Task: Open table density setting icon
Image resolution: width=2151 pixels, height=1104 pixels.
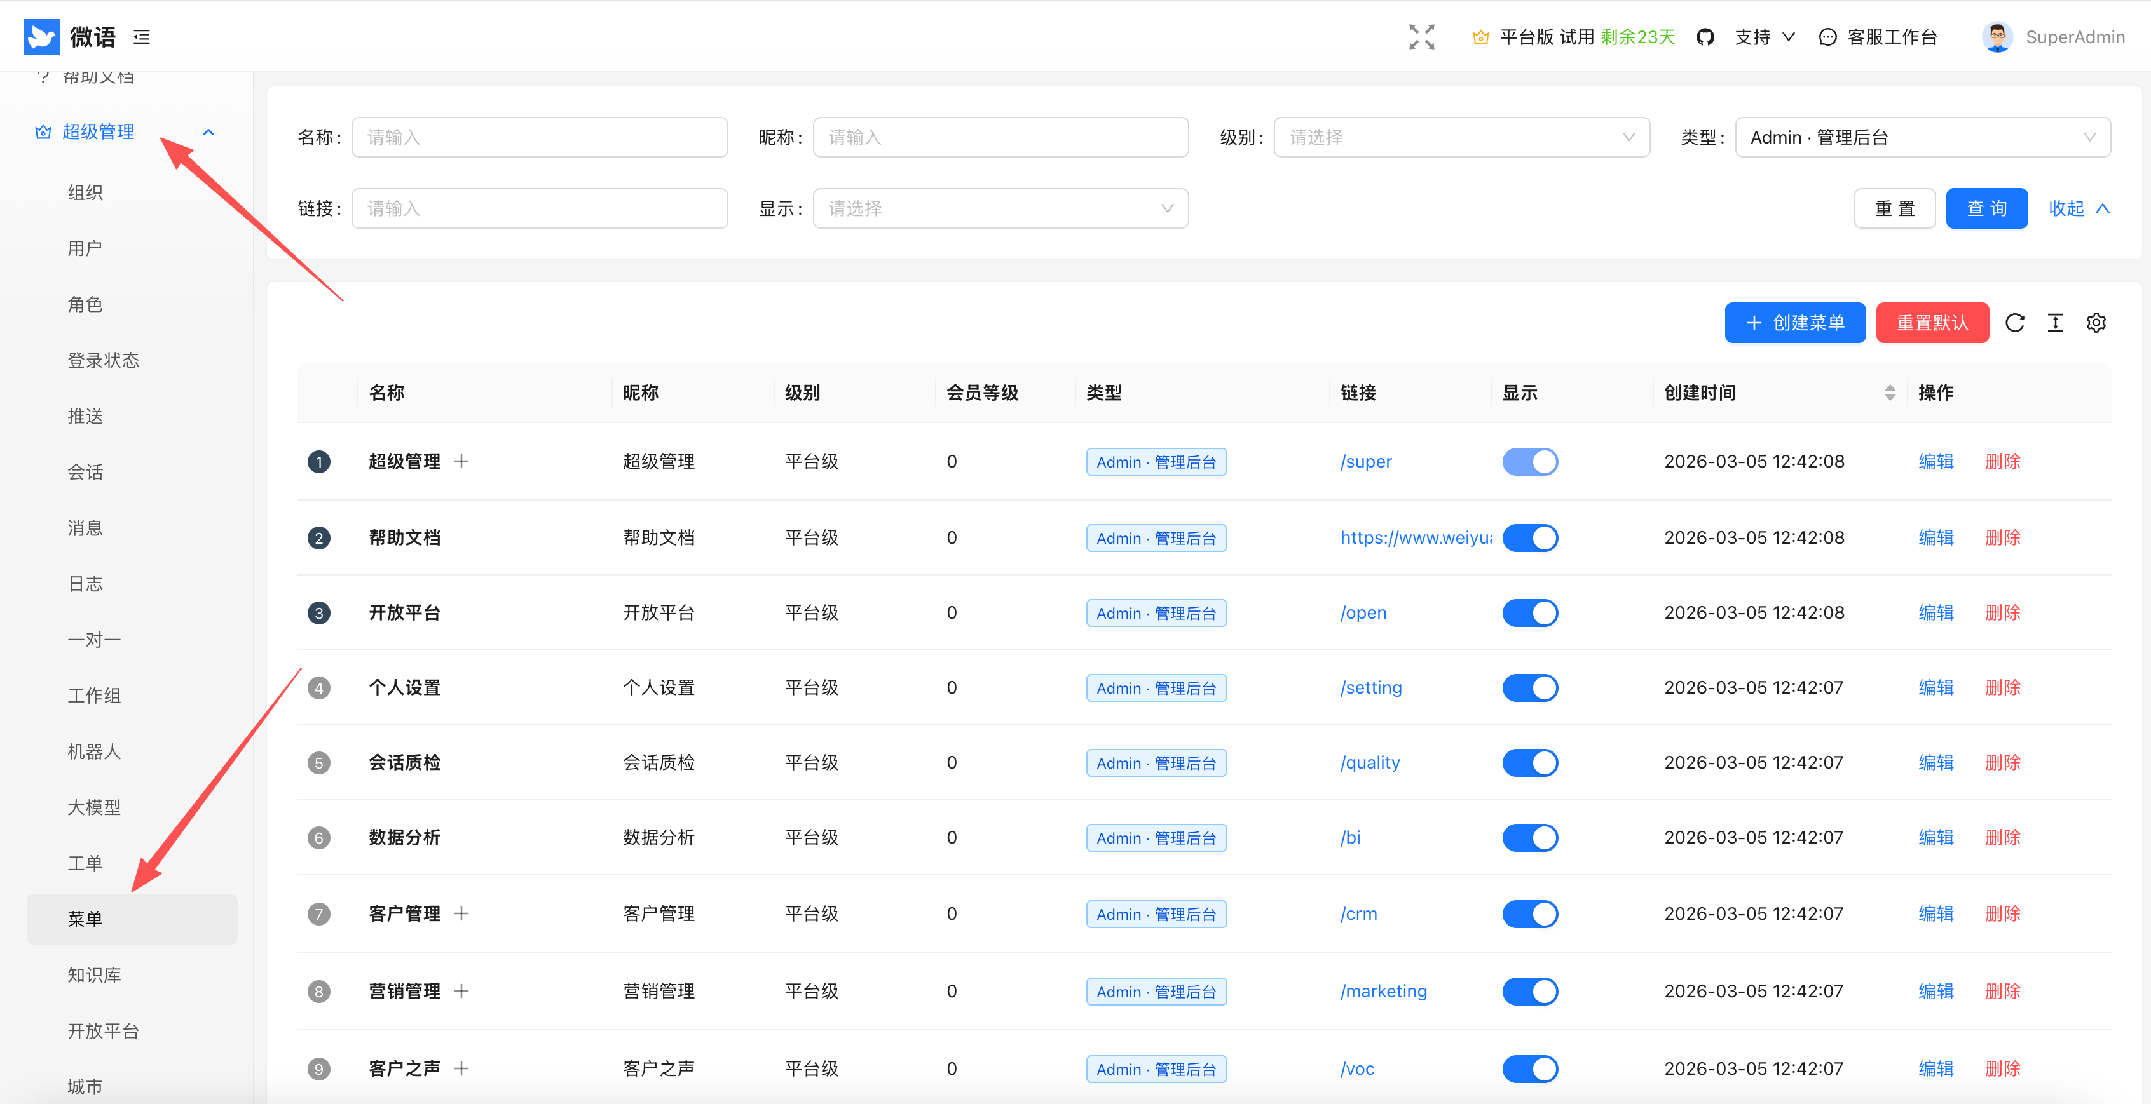Action: (x=2055, y=323)
